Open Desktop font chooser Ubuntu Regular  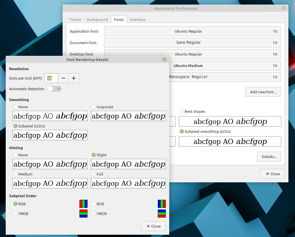[193, 54]
